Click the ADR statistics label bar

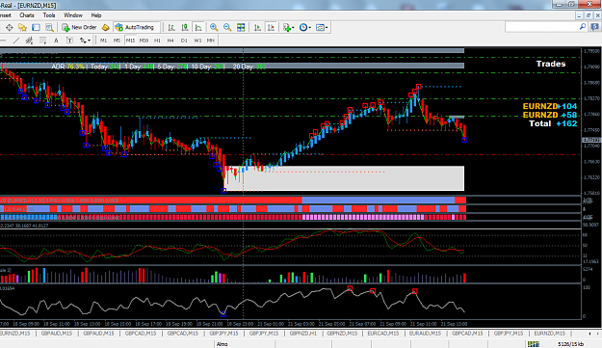tap(159, 67)
